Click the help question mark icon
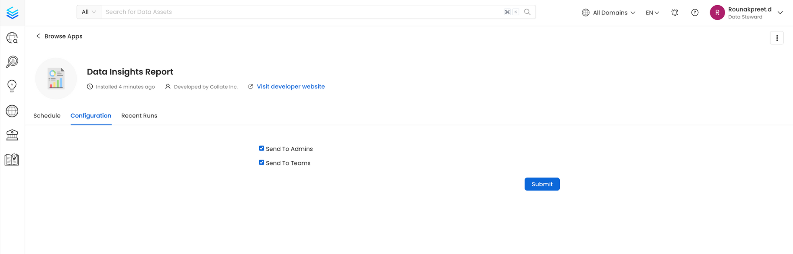Viewport: 793px width, 254px height. click(x=695, y=12)
